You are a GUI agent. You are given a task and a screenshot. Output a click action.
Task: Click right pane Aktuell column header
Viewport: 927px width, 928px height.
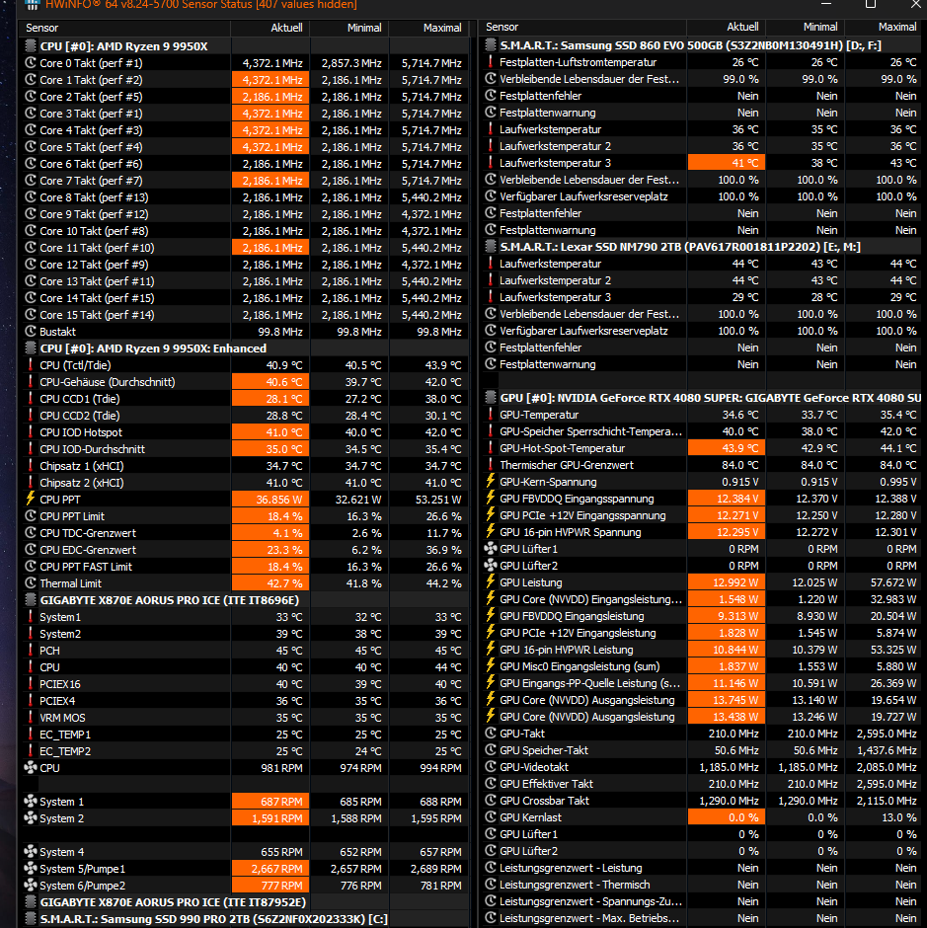(726, 27)
